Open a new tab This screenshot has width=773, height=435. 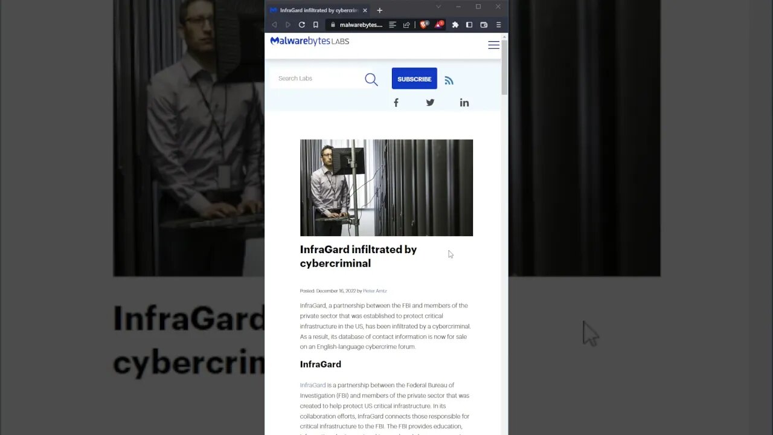click(379, 10)
